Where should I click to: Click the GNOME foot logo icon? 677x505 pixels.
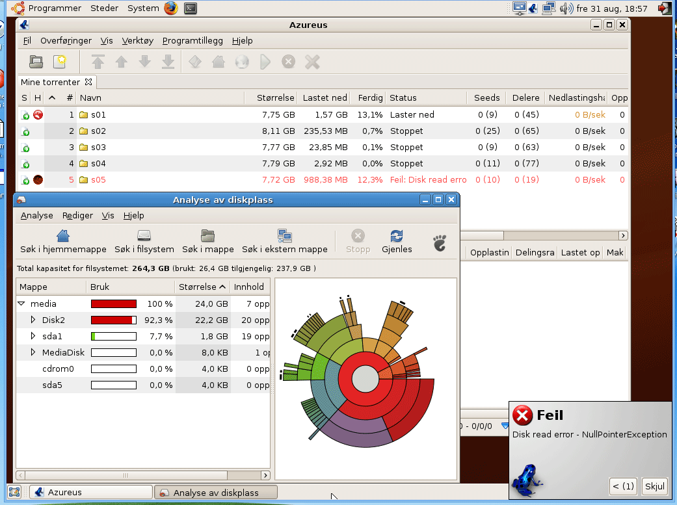click(x=440, y=243)
